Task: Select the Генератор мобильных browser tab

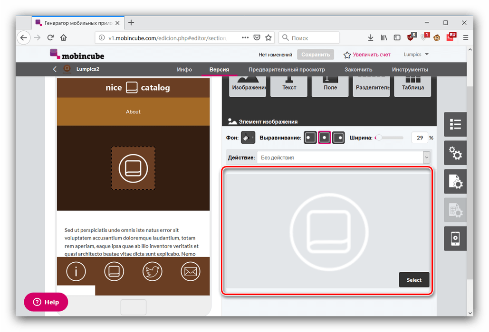Action: pyautogui.click(x=77, y=23)
